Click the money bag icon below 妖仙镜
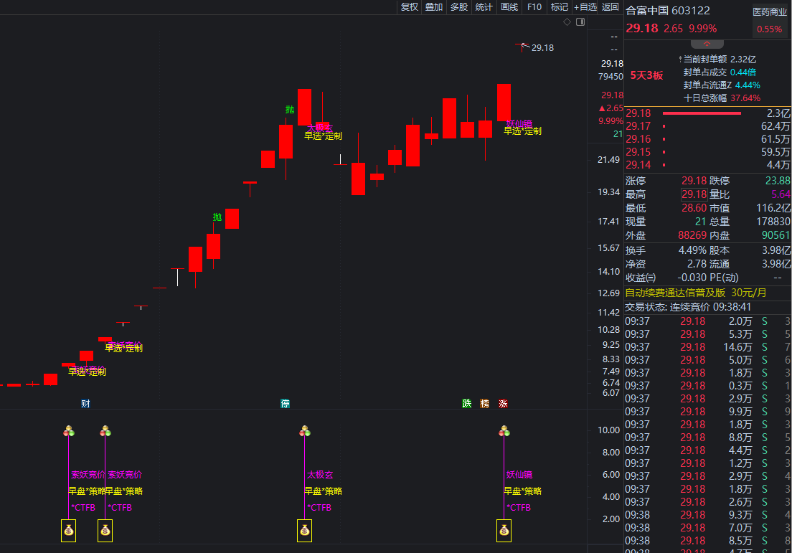 coord(504,531)
